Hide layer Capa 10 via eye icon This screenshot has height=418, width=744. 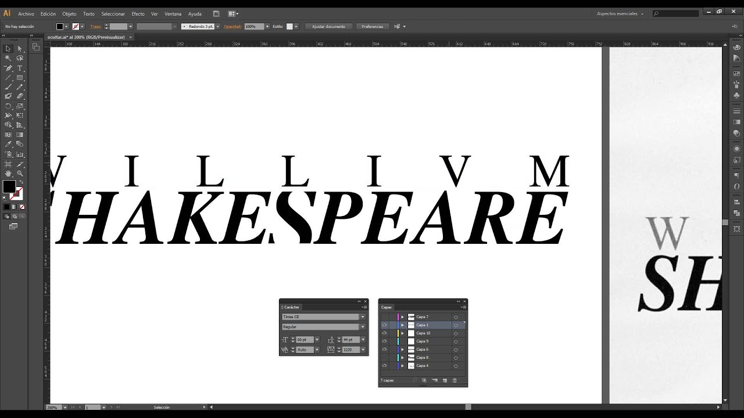pyautogui.click(x=384, y=333)
